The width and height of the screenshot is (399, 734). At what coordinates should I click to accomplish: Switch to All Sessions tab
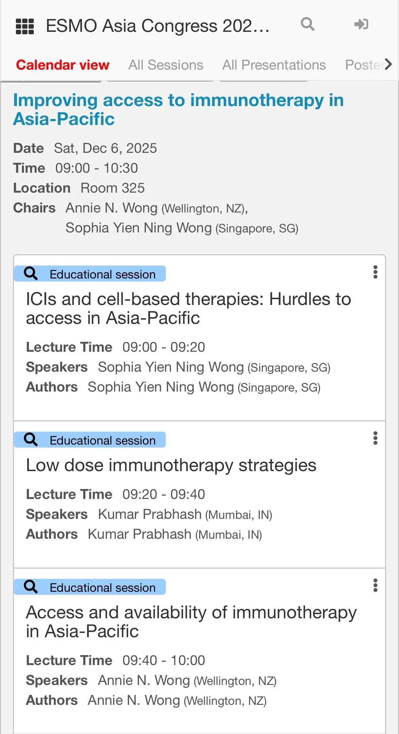[166, 65]
